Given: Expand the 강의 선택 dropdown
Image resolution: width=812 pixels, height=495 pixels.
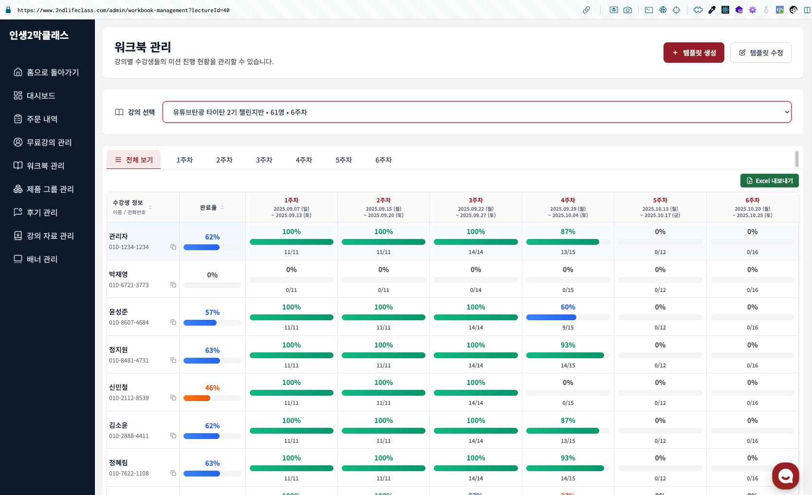Looking at the screenshot, I should pos(477,112).
